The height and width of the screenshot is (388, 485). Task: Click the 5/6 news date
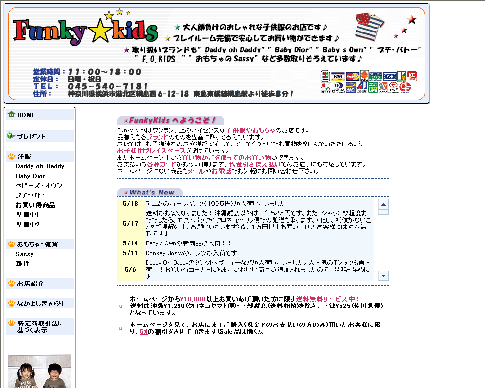130,270
